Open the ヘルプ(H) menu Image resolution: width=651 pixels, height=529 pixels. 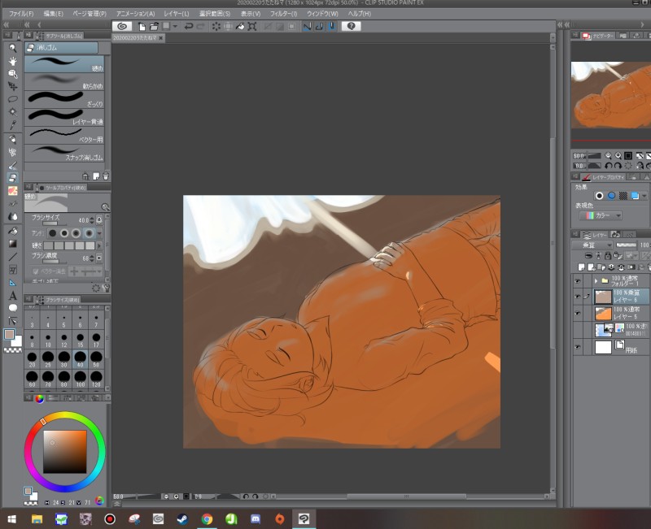tap(360, 14)
